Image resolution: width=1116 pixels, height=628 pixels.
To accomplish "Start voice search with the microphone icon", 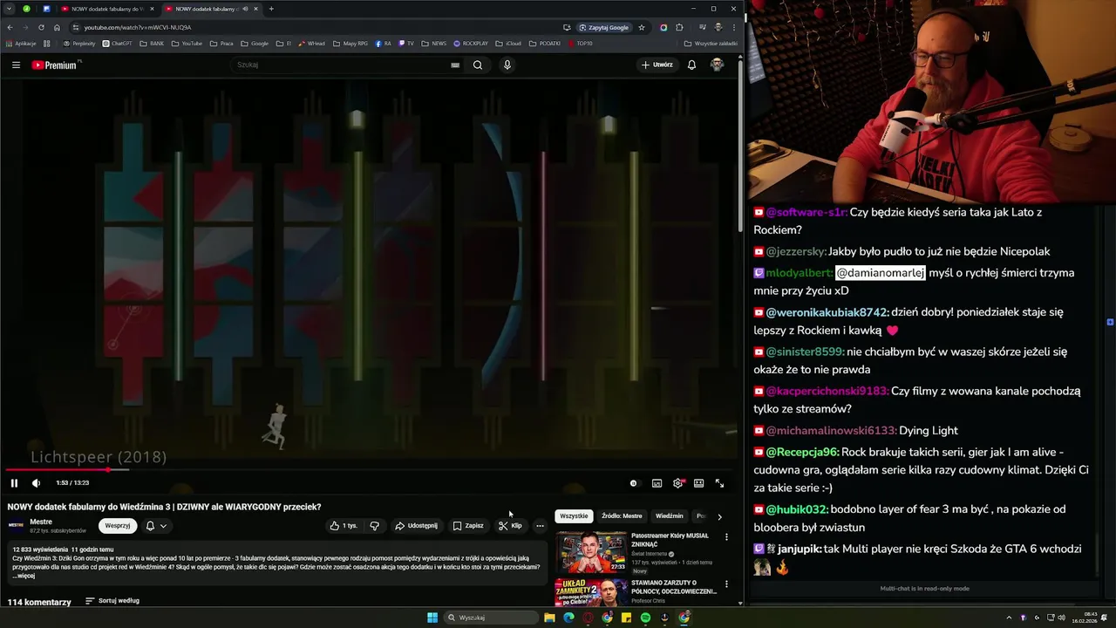I will click(x=507, y=65).
